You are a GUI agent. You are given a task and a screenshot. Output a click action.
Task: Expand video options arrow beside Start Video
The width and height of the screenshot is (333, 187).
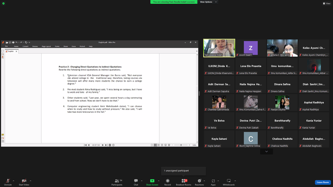click(30, 181)
